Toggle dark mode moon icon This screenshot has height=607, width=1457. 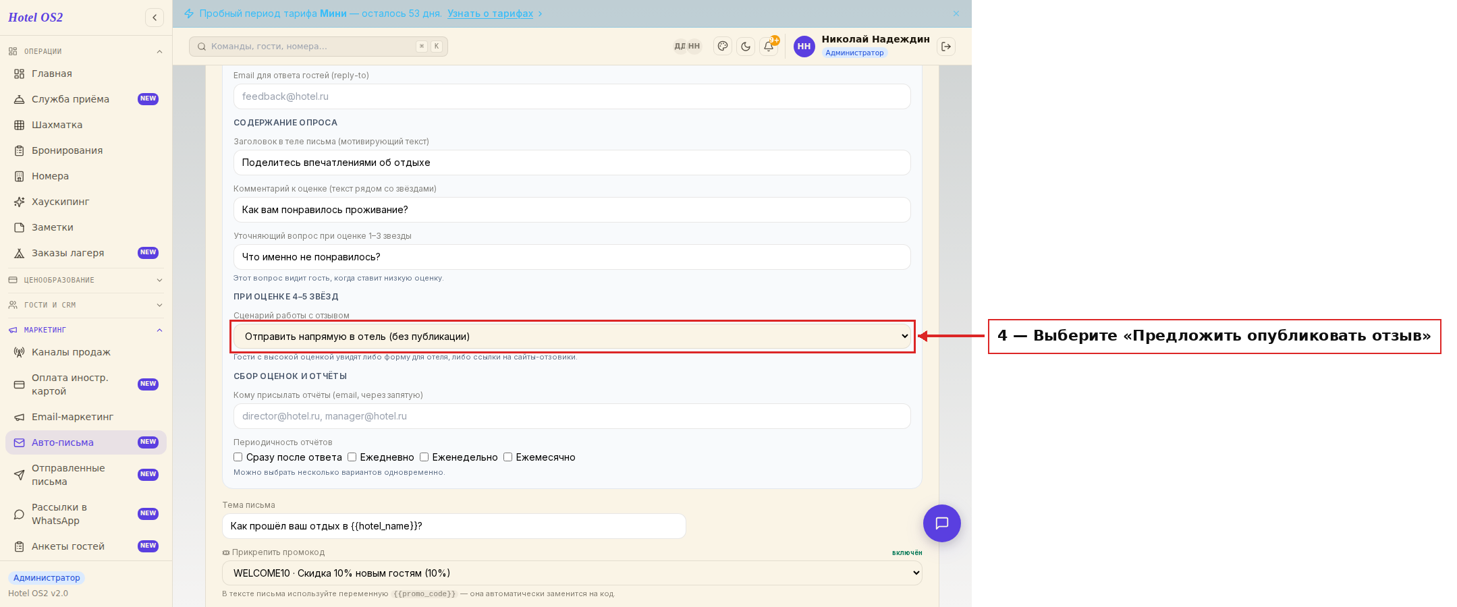(x=746, y=47)
